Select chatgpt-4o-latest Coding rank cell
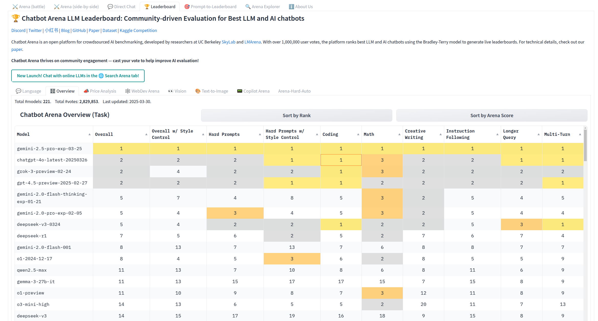 click(341, 160)
